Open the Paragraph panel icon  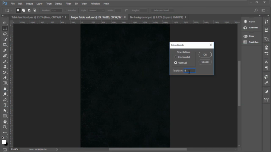[266, 68]
